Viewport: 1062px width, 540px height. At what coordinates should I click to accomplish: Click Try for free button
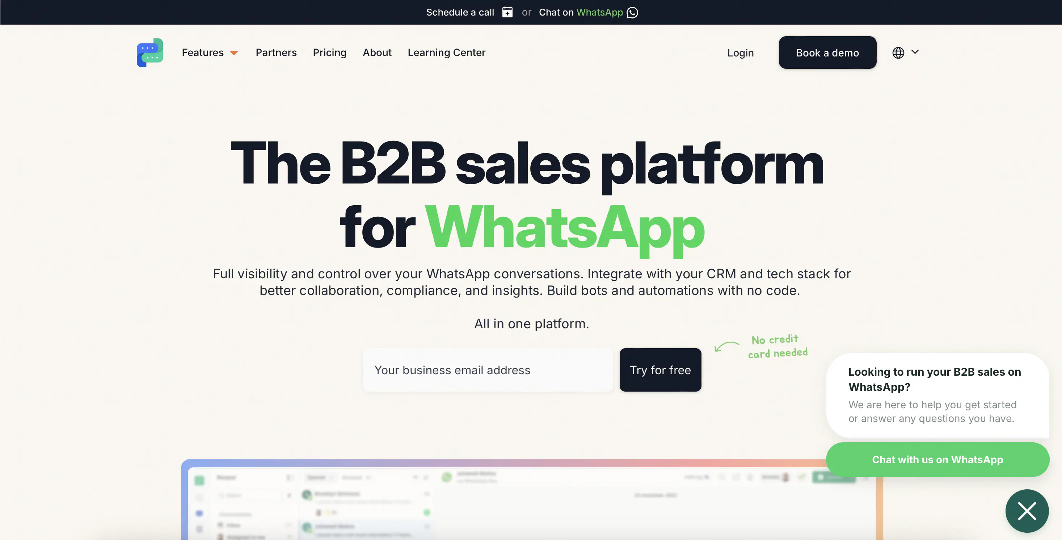tap(660, 369)
